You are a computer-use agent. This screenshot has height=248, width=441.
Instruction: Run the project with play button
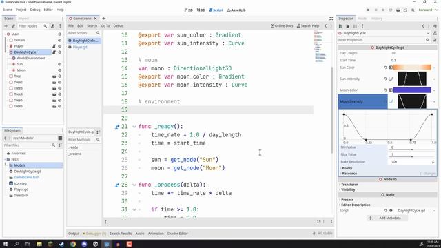(x=368, y=10)
